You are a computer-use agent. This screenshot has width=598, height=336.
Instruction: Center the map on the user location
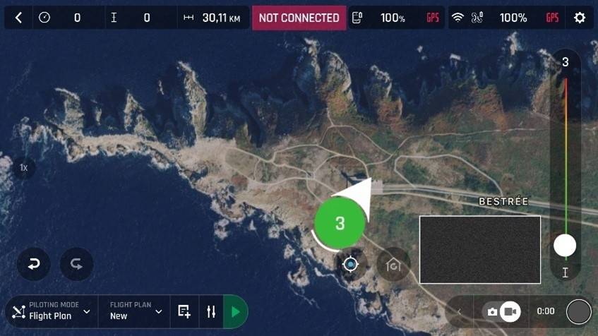tap(350, 264)
